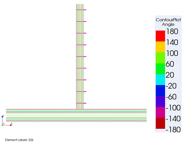Image resolution: width=183 pixels, height=143 pixels.
Task: Click the ContourPlot legend title
Action: [168, 20]
